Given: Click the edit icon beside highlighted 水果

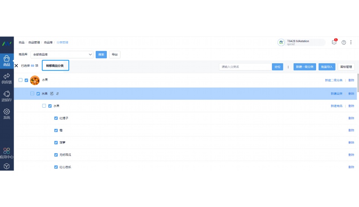Looking at the screenshot, I should click(x=52, y=94).
